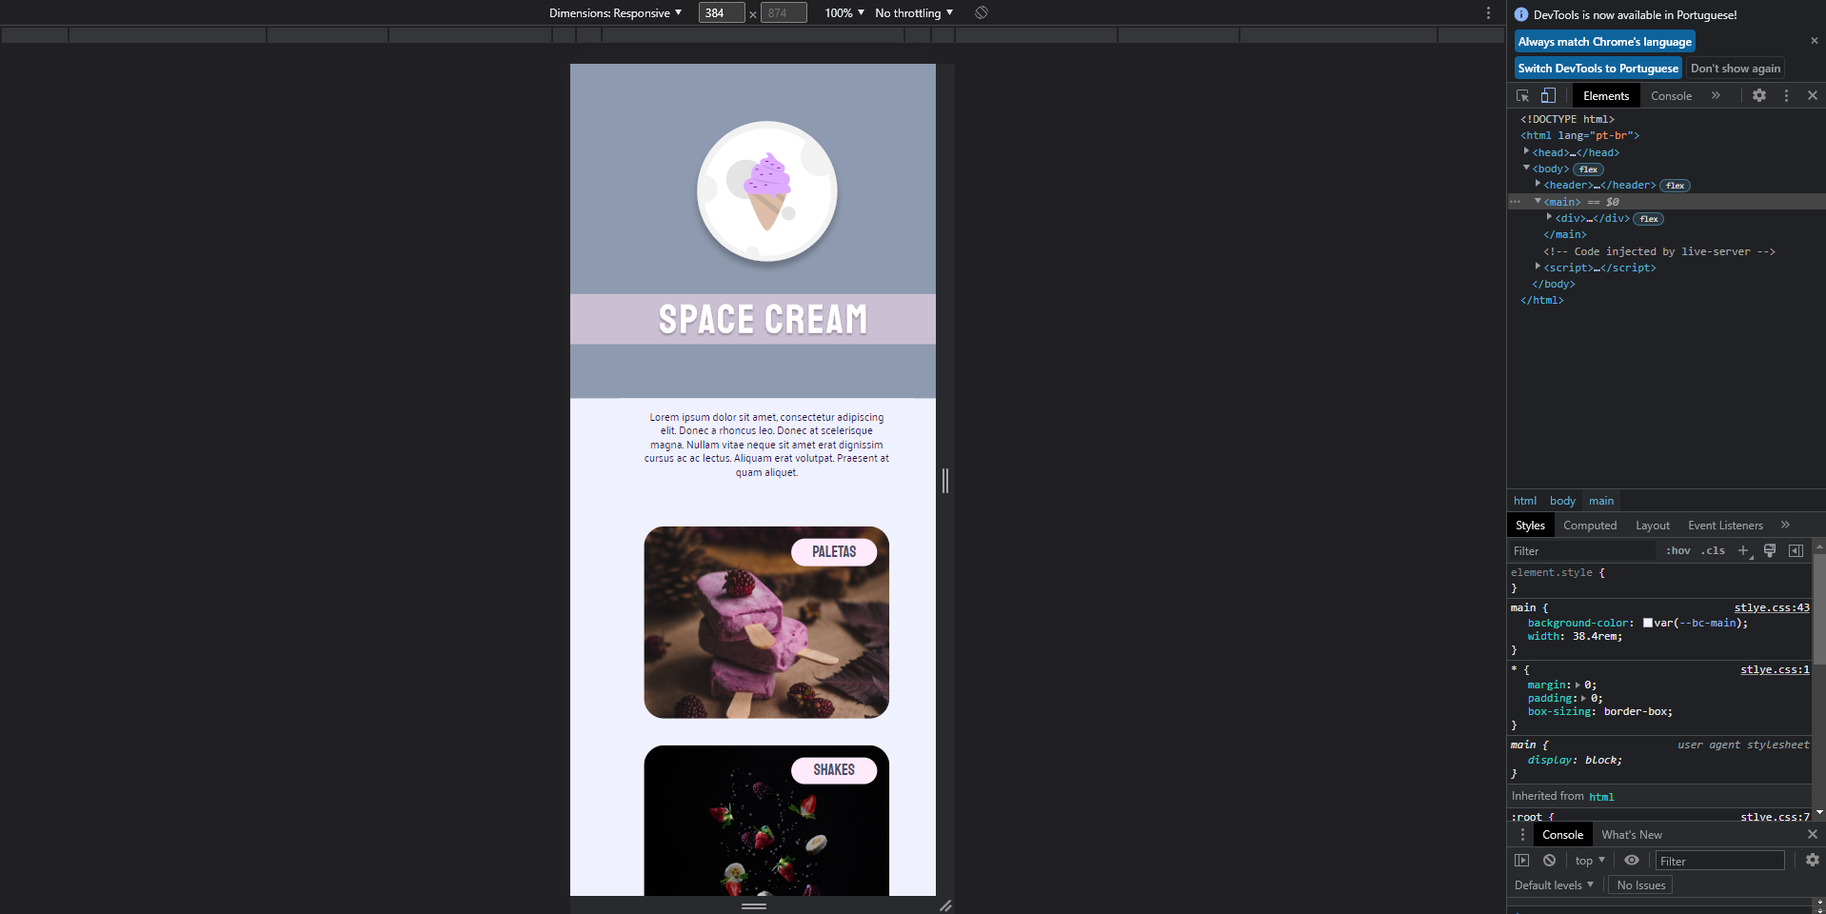Close the console drawer

[x=1813, y=835]
